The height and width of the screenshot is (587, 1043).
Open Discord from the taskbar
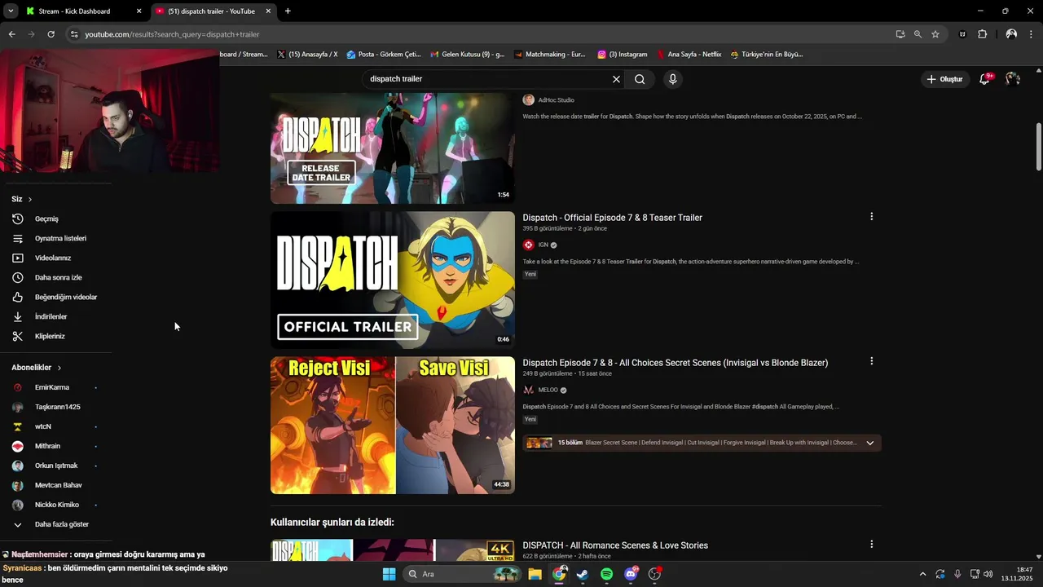click(631, 574)
